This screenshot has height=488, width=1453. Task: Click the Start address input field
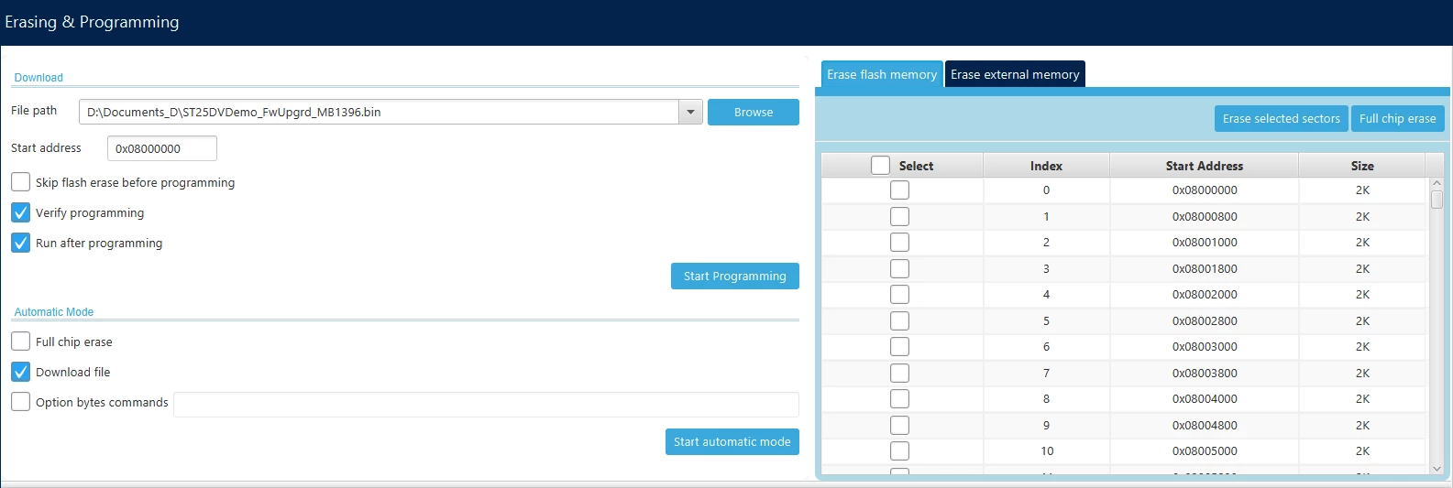pyautogui.click(x=162, y=148)
